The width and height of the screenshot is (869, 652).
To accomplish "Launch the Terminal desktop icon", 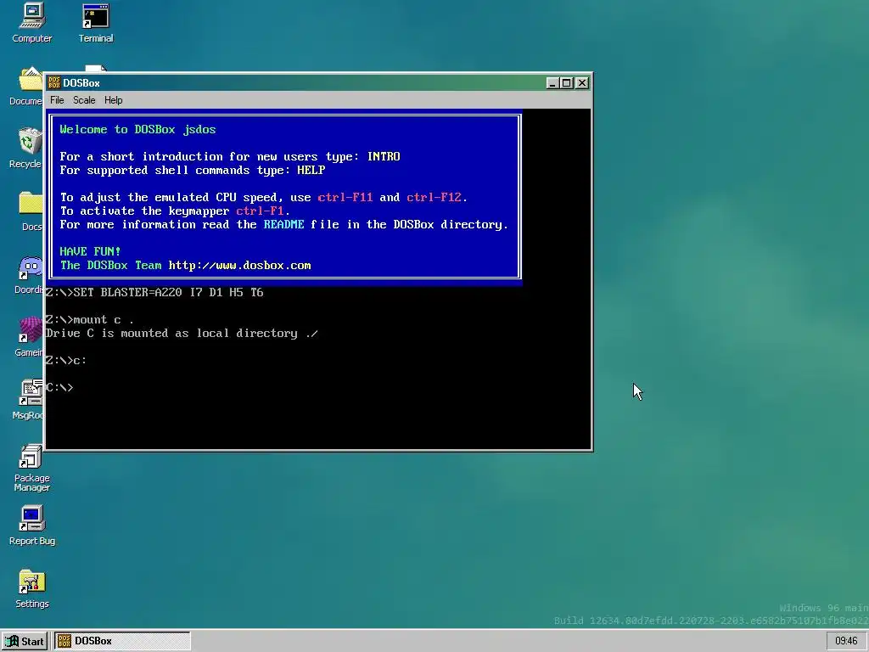I will (95, 22).
